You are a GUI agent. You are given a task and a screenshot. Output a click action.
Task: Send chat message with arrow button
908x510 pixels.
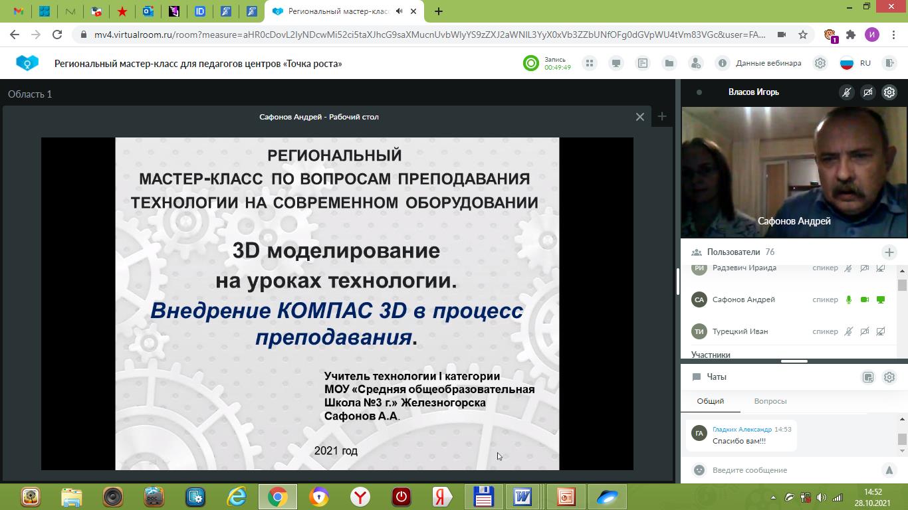889,470
